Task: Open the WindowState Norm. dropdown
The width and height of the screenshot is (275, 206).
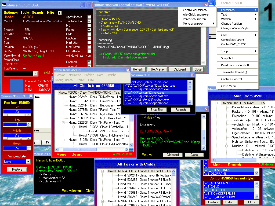Action: pos(28,161)
